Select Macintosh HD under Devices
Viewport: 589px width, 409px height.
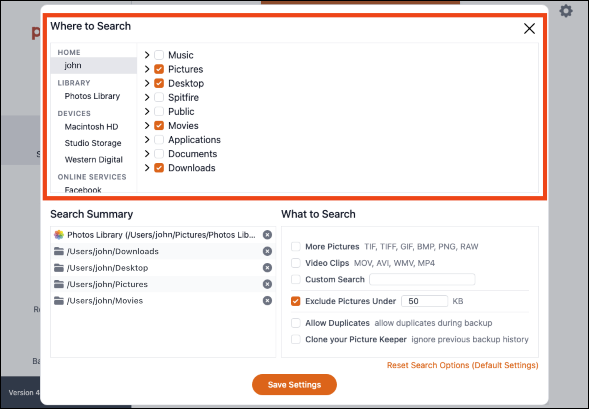coord(91,126)
